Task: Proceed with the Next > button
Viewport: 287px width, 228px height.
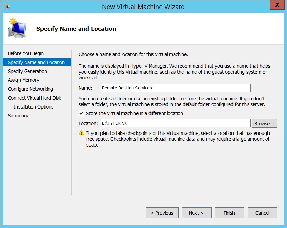Action: (x=196, y=213)
